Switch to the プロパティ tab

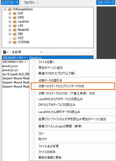tap(29, 3)
